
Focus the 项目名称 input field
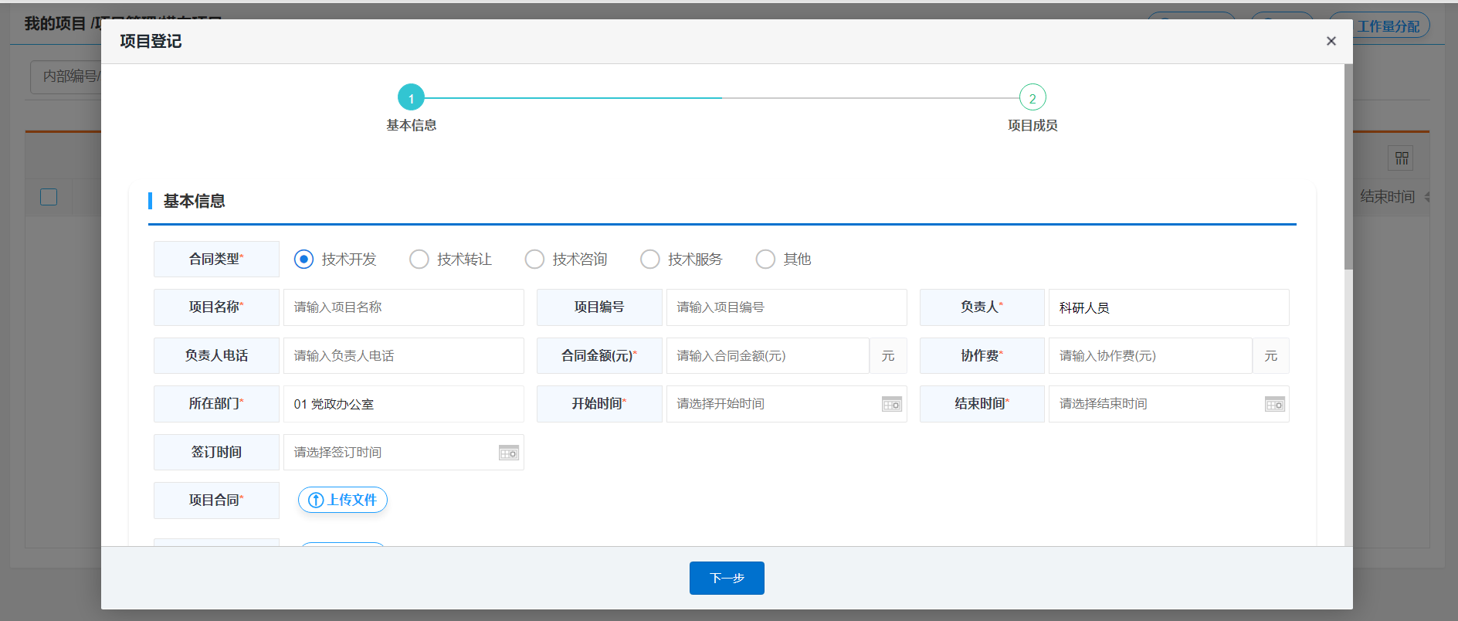click(x=403, y=307)
